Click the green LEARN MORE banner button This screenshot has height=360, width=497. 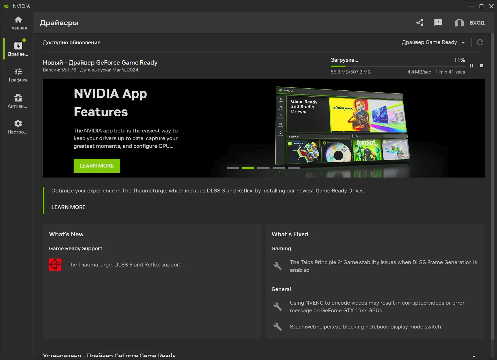pyautogui.click(x=97, y=166)
